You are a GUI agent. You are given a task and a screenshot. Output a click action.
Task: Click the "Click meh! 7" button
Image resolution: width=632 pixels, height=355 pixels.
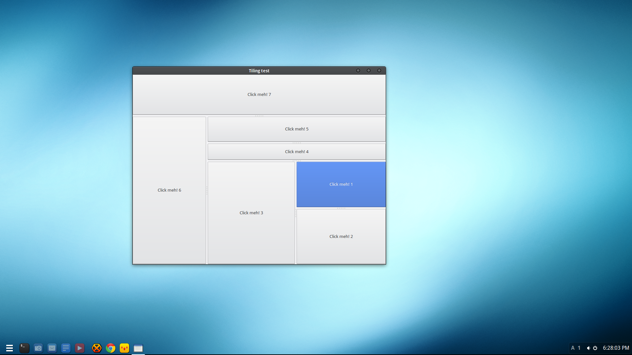[259, 95]
